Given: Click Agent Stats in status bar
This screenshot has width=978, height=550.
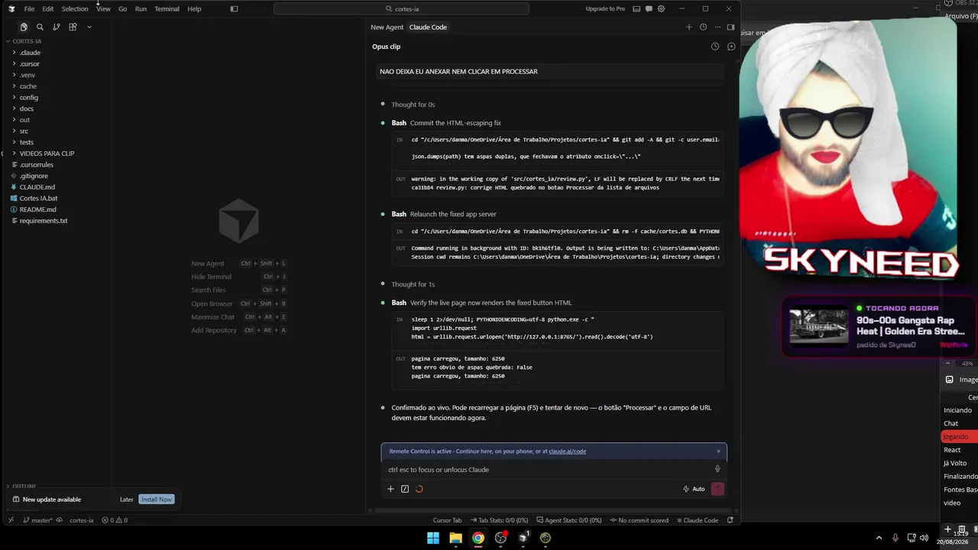Looking at the screenshot, I should point(570,520).
